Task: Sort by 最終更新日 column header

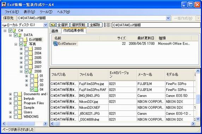Action: pos(142,38)
